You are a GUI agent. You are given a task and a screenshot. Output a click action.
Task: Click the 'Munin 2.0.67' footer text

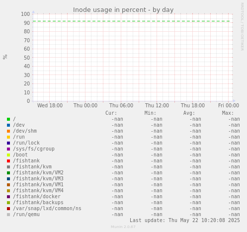pyautogui.click(x=123, y=227)
